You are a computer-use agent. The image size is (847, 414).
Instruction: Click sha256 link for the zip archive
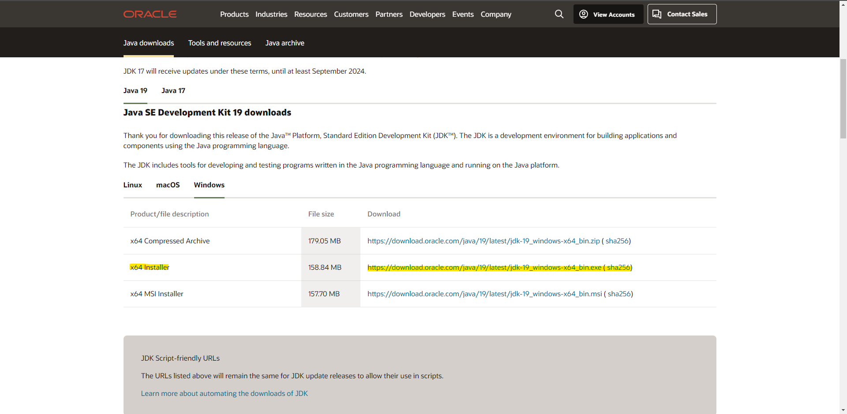click(x=617, y=241)
